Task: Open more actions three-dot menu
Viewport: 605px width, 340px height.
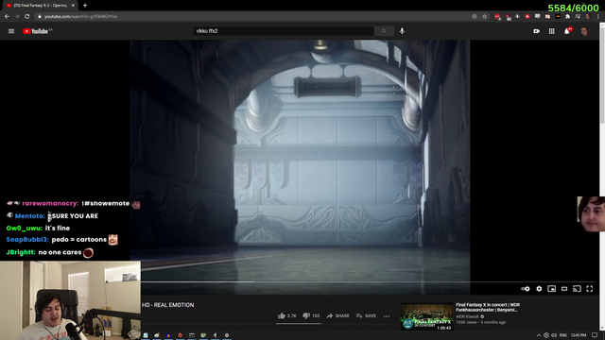Action: (x=387, y=316)
